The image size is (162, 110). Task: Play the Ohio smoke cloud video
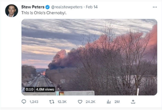tap(89, 57)
